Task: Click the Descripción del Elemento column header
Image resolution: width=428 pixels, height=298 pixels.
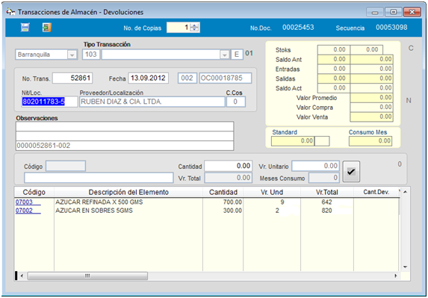Action: pyautogui.click(x=128, y=192)
